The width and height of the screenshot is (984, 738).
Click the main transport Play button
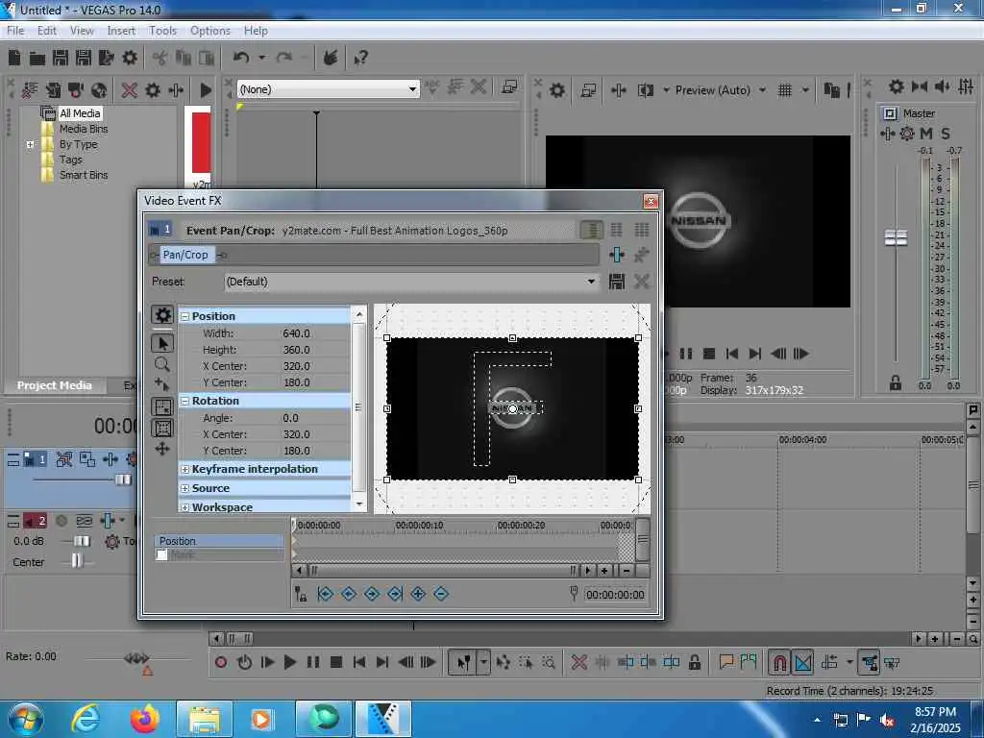(290, 662)
